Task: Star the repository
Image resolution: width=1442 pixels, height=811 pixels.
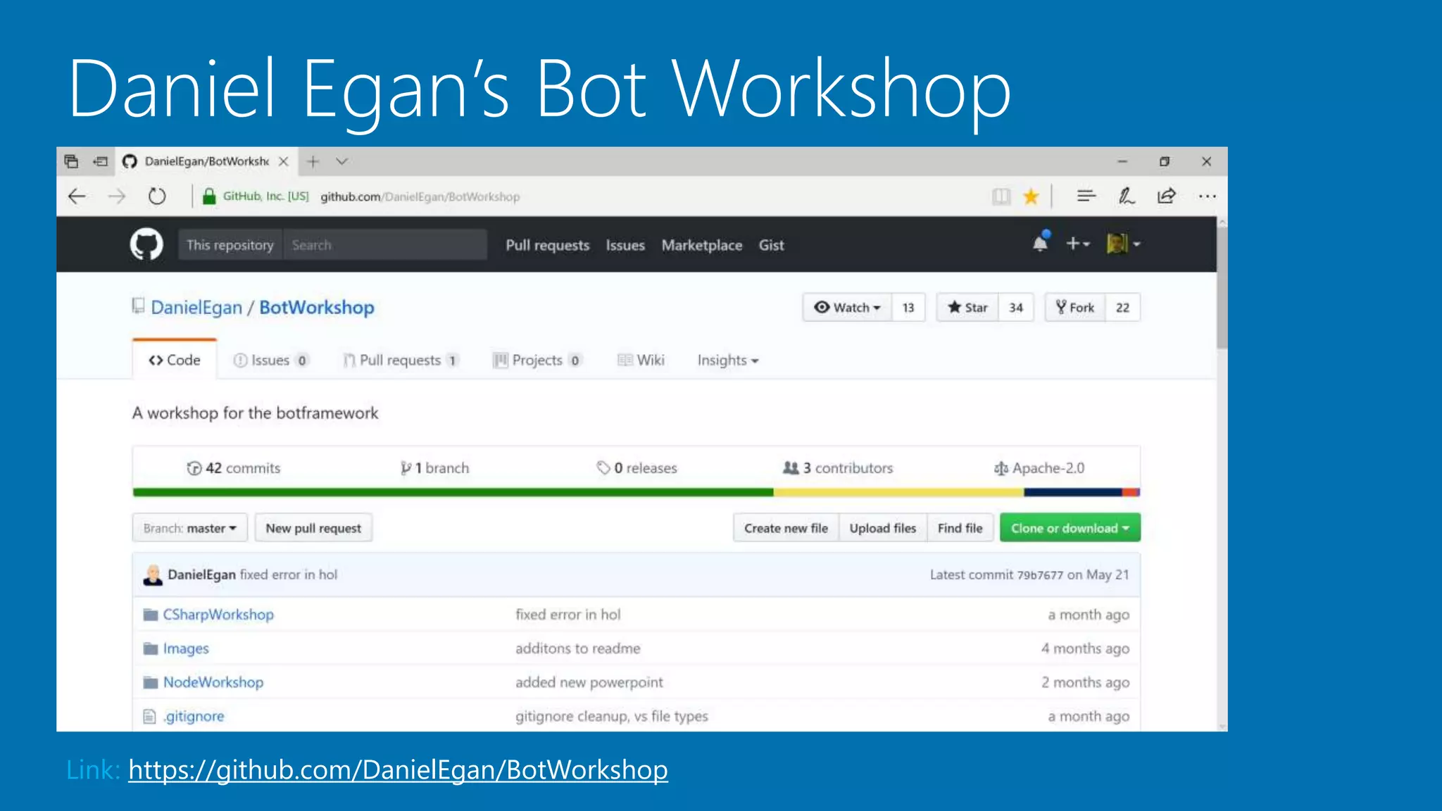Action: pos(967,308)
